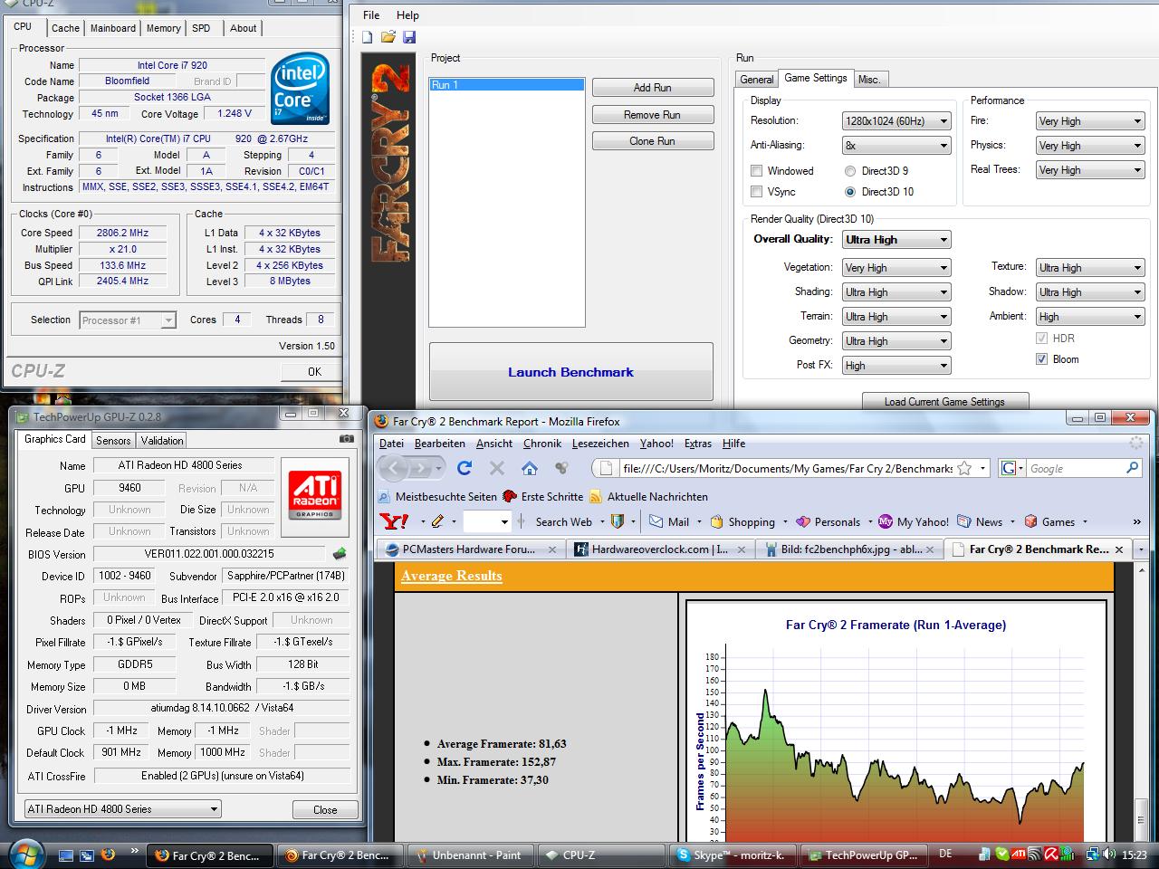Click the Save project floppy icon
The width and height of the screenshot is (1159, 869).
(x=409, y=37)
